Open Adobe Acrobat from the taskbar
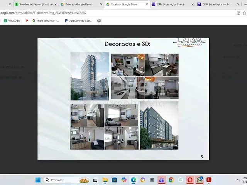 pos(209,180)
